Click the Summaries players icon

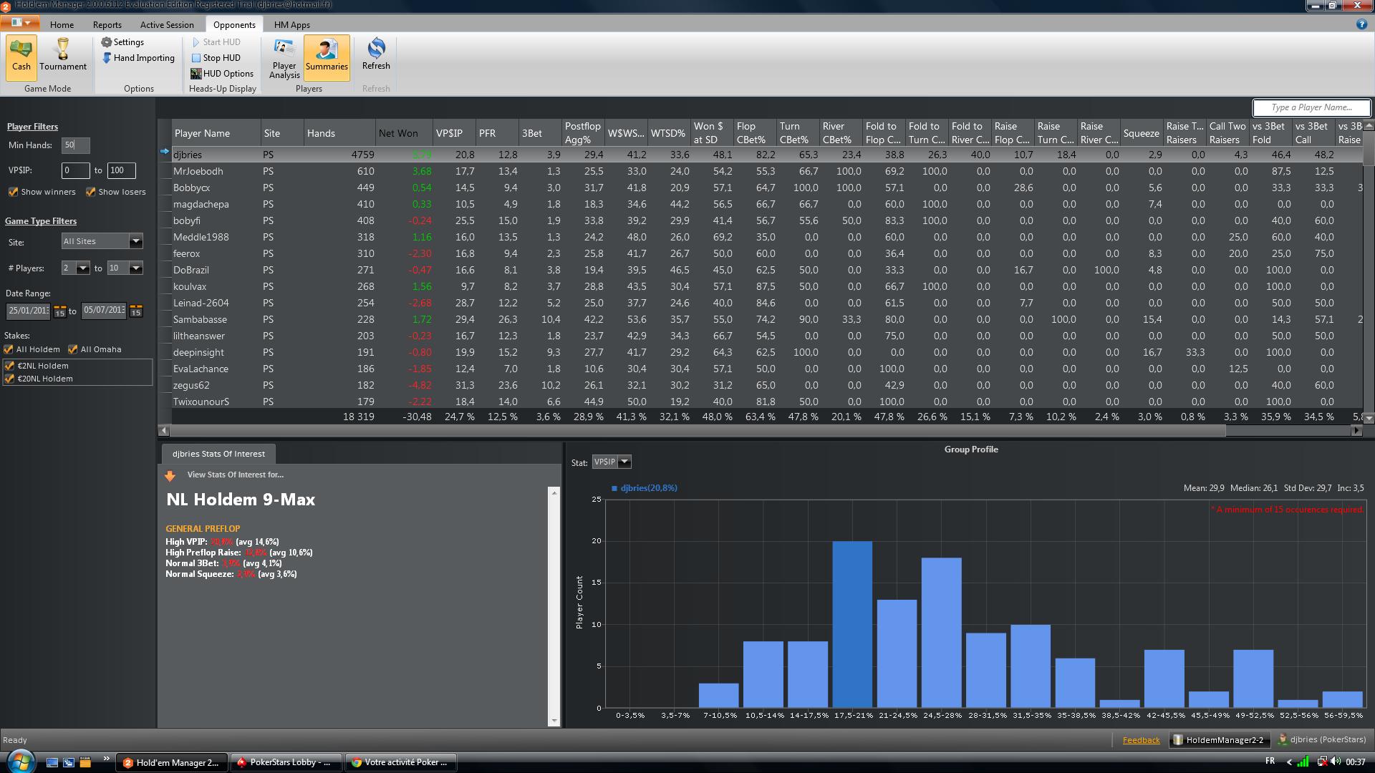[327, 56]
